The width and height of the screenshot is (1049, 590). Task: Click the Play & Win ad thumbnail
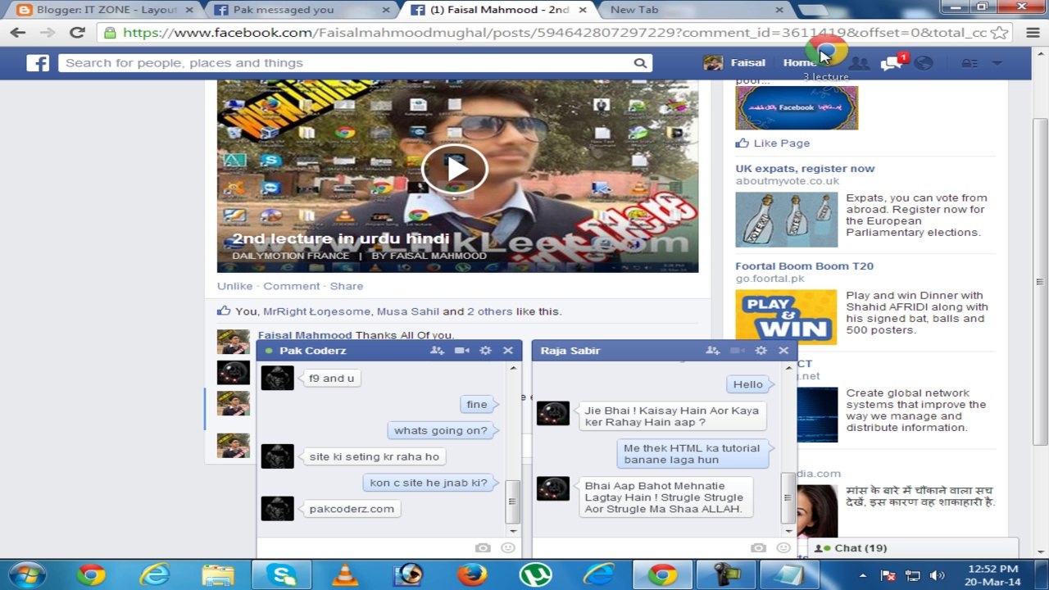pyautogui.click(x=786, y=316)
